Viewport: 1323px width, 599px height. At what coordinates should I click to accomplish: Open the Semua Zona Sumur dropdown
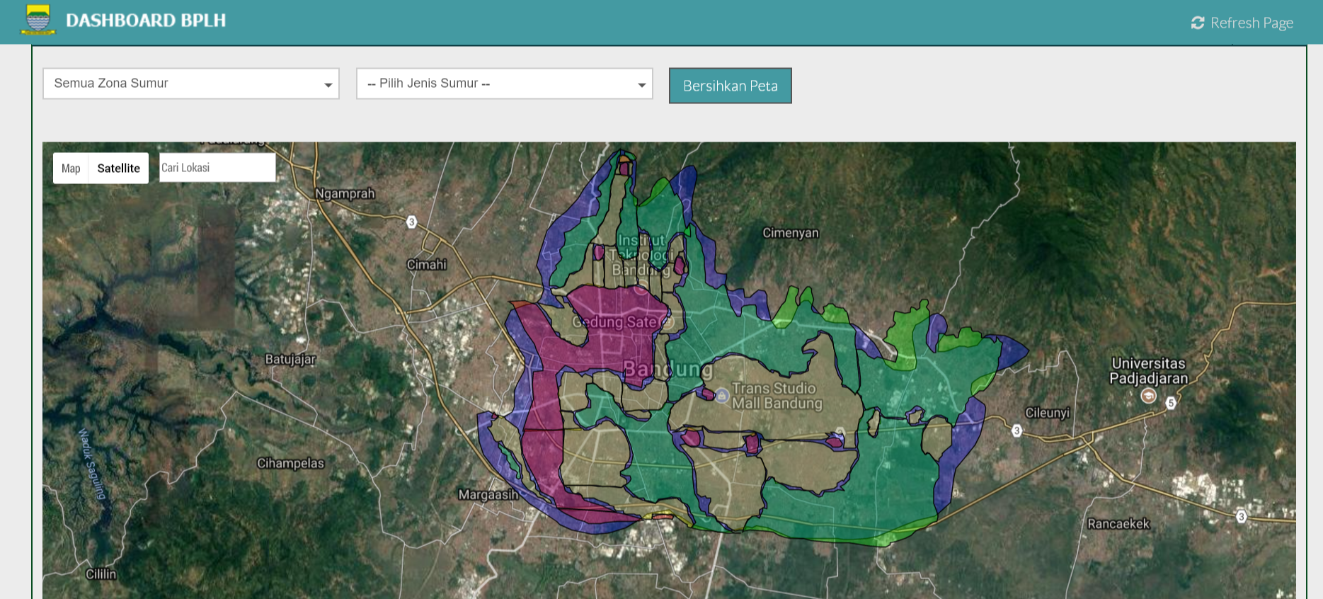point(190,84)
